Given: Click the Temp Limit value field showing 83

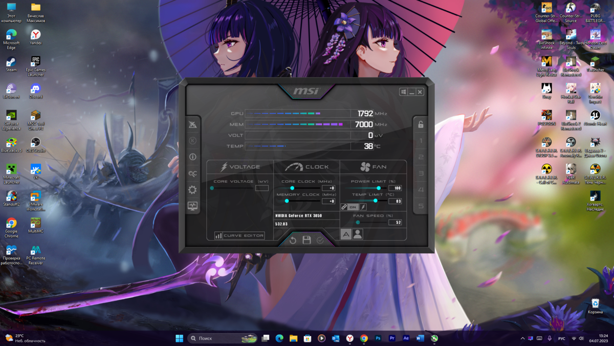Looking at the screenshot, I should 395,201.
